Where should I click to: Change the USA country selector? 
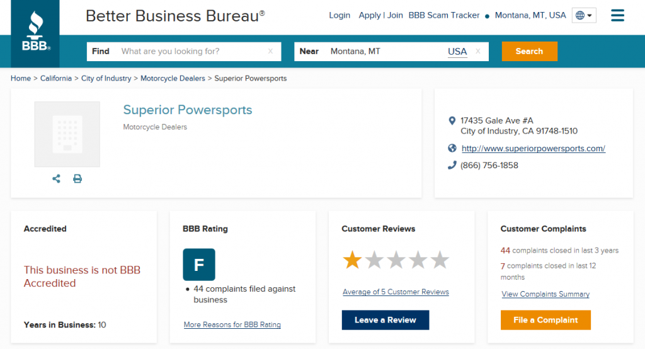(457, 52)
